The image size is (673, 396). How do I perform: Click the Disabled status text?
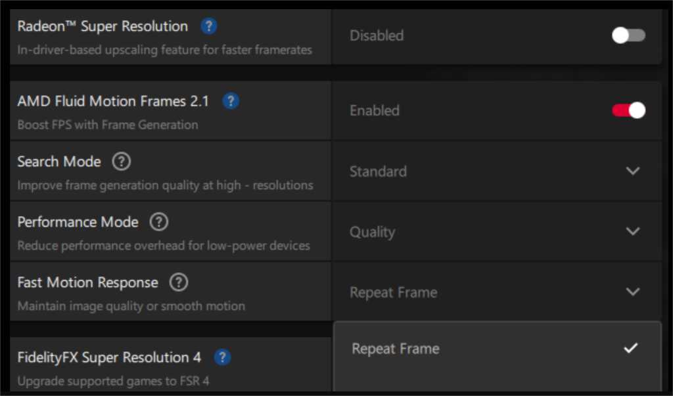pos(377,35)
